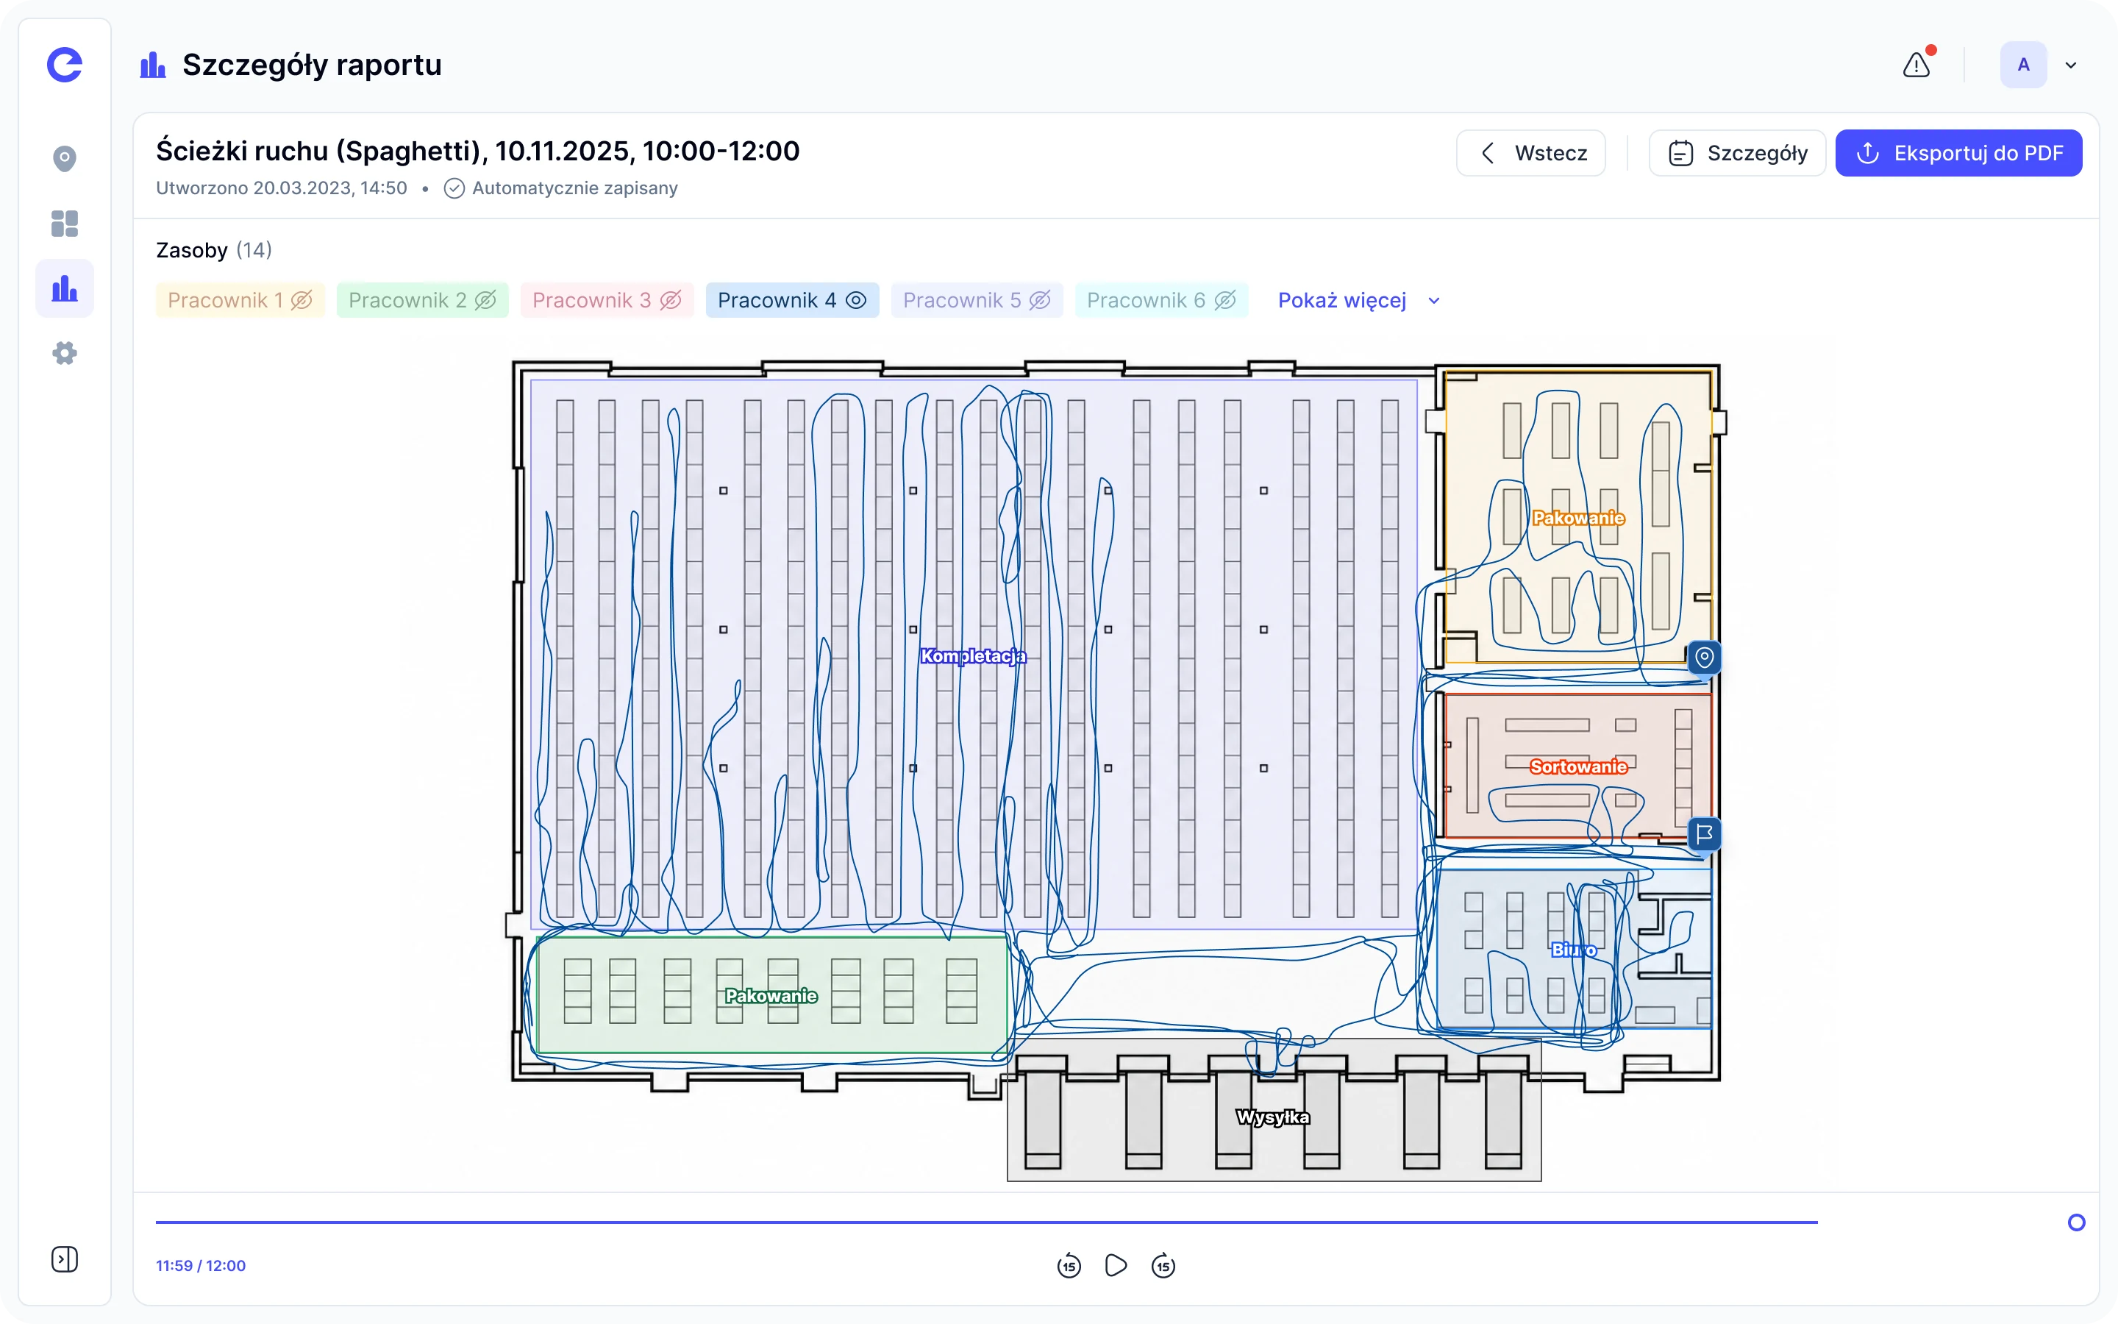Click the timeline end handle circle
The width and height of the screenshot is (2118, 1324).
pos(2076,1222)
